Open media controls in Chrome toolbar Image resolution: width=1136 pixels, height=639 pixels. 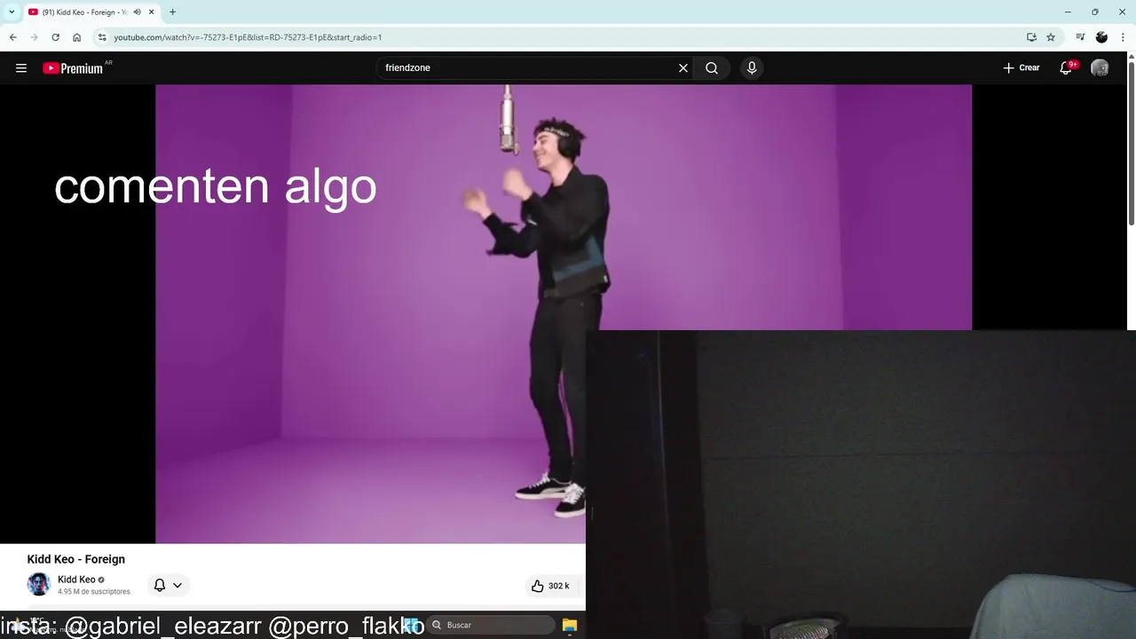click(x=1080, y=37)
